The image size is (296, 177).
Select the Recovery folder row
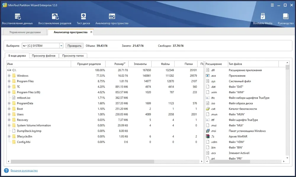pos(105,120)
